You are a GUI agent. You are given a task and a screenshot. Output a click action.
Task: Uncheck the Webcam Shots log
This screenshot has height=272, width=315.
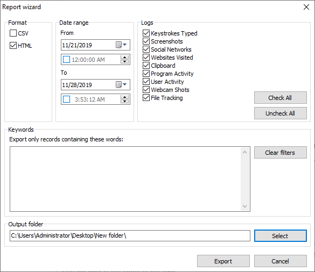(x=146, y=90)
